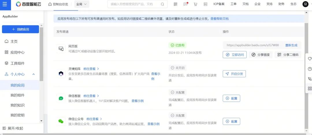Screen dimensions: 312x135
Task: Toggle 展开/收起 sidebar control
Action: 13,128
